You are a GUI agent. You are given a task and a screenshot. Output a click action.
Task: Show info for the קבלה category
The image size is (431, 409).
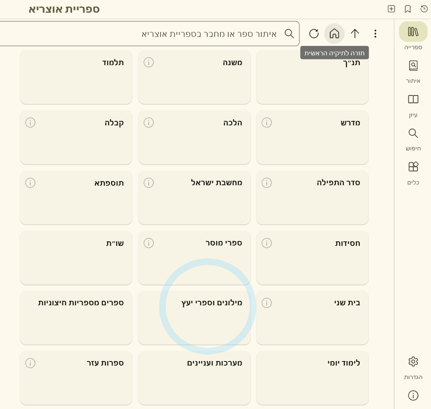[x=30, y=123]
